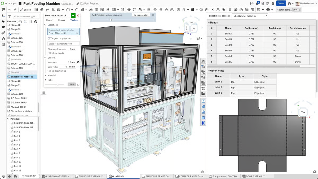Click the Filter by name or type field
318x179 pixels.
pos(26,16)
